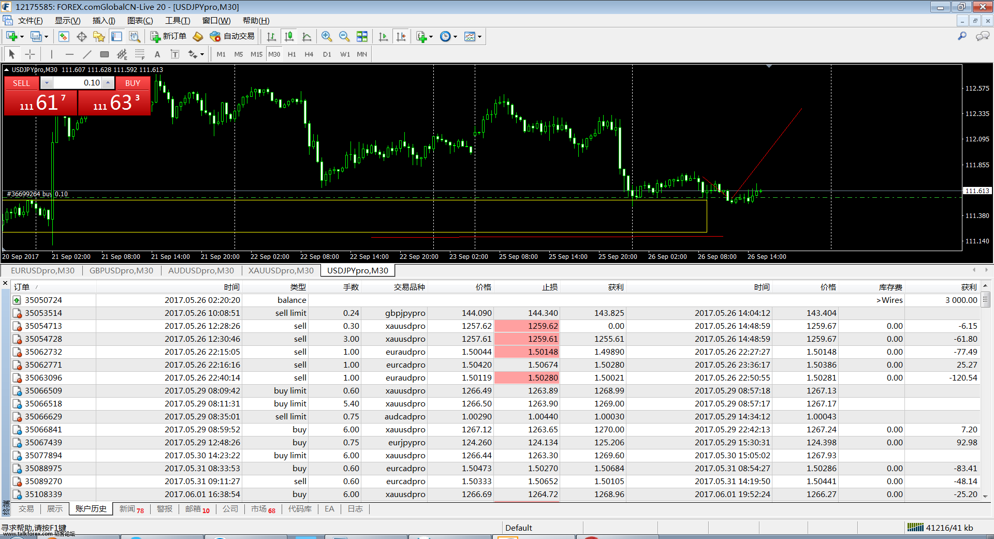The image size is (994, 539).
Task: Open the Strategy Tester magnifier icon
Action: tap(134, 36)
